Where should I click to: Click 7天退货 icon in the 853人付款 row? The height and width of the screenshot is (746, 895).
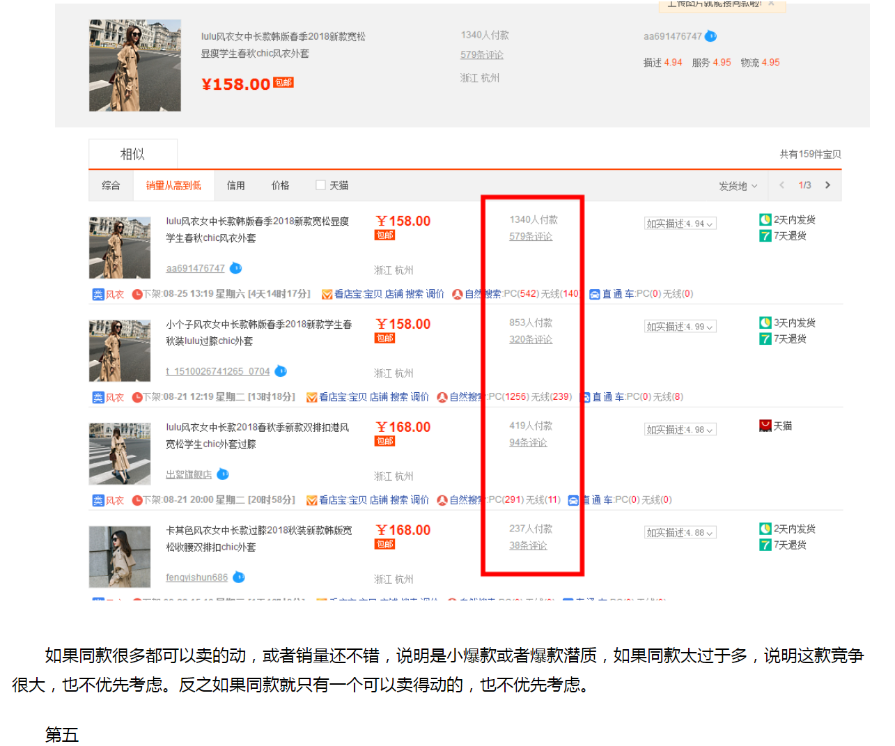click(x=765, y=339)
